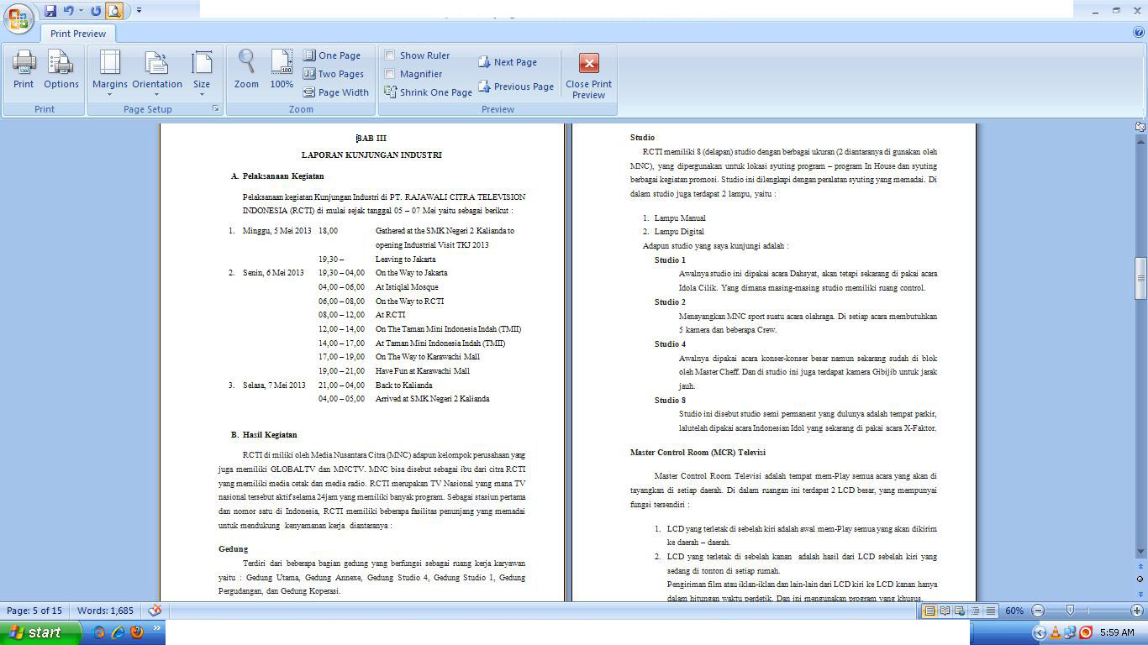This screenshot has height=645, width=1148.
Task: Click the zoom slider handle
Action: (1070, 611)
